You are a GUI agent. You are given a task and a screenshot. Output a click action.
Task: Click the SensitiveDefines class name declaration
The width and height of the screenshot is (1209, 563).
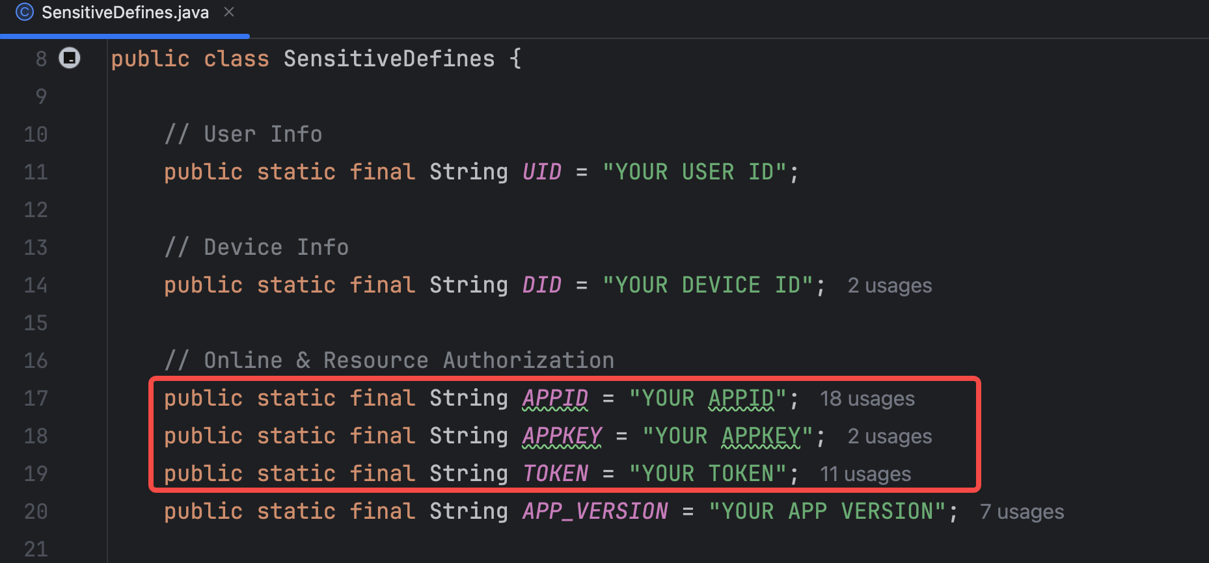click(x=389, y=59)
